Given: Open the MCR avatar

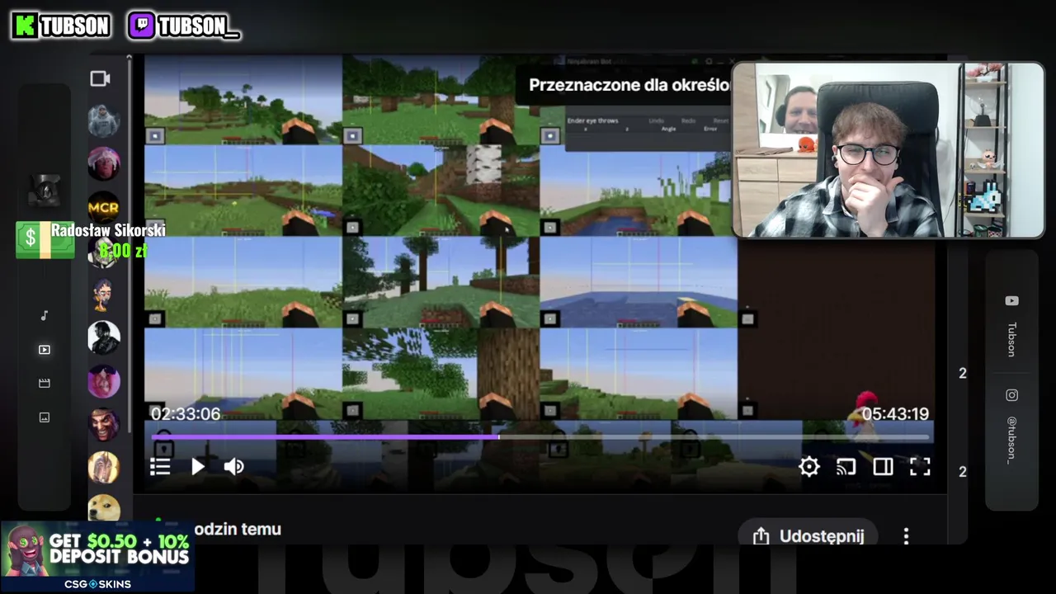Looking at the screenshot, I should tap(104, 207).
